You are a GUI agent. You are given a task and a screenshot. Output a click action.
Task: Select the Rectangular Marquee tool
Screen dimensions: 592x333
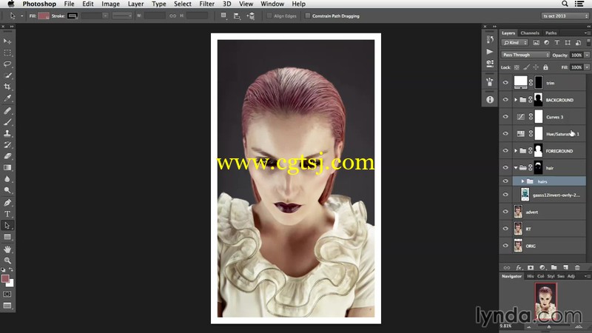click(7, 53)
